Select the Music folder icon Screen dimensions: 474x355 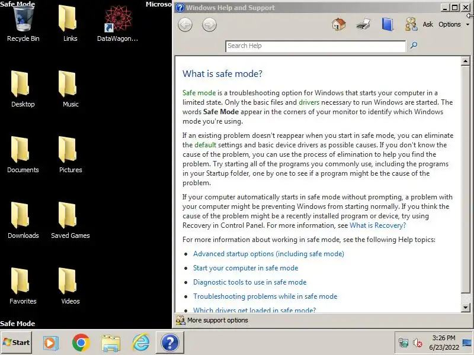point(70,89)
